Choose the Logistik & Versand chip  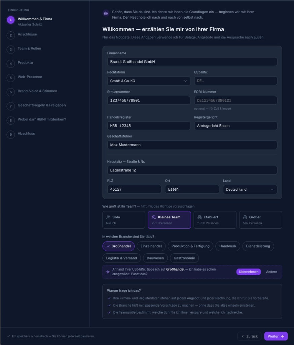[x=121, y=258]
